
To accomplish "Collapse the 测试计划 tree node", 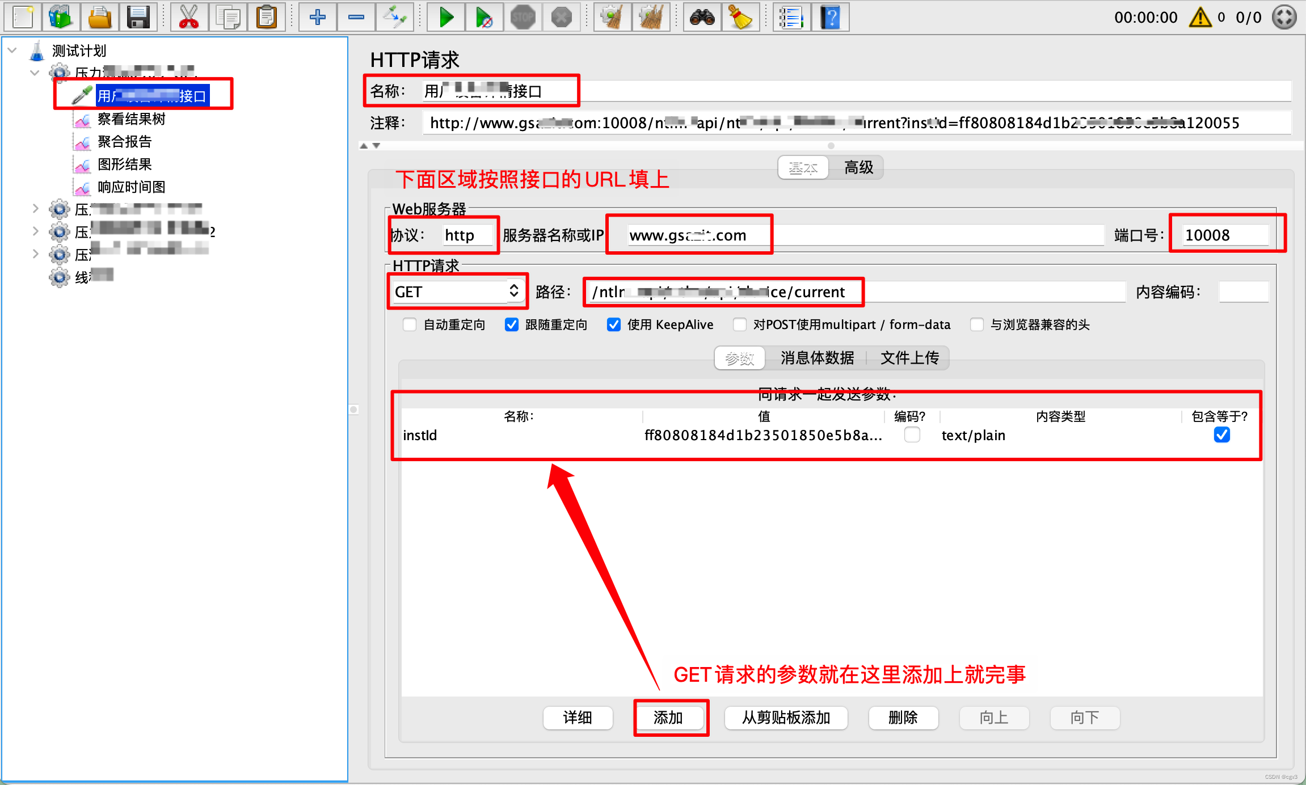I will tap(12, 50).
